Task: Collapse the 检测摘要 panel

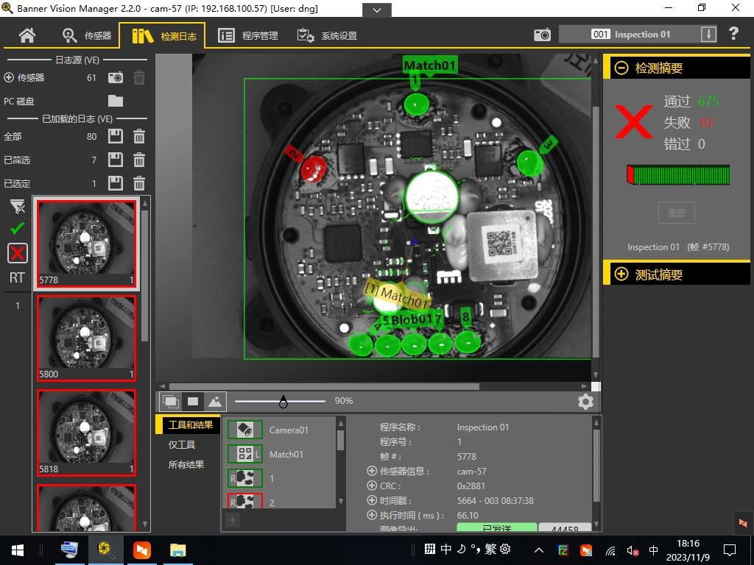Action: (x=621, y=68)
